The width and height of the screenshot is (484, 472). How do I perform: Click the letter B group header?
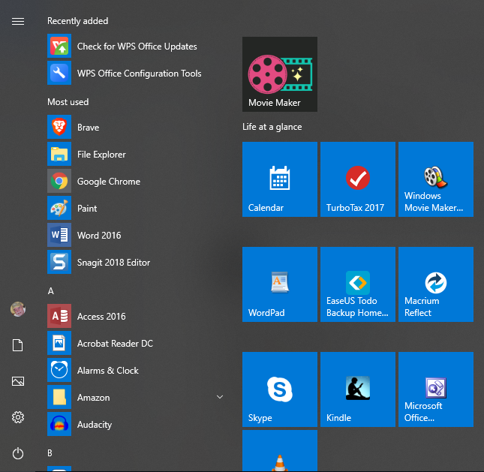click(x=50, y=452)
